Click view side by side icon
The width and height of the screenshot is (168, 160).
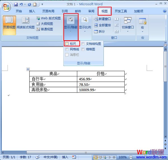point(116,19)
